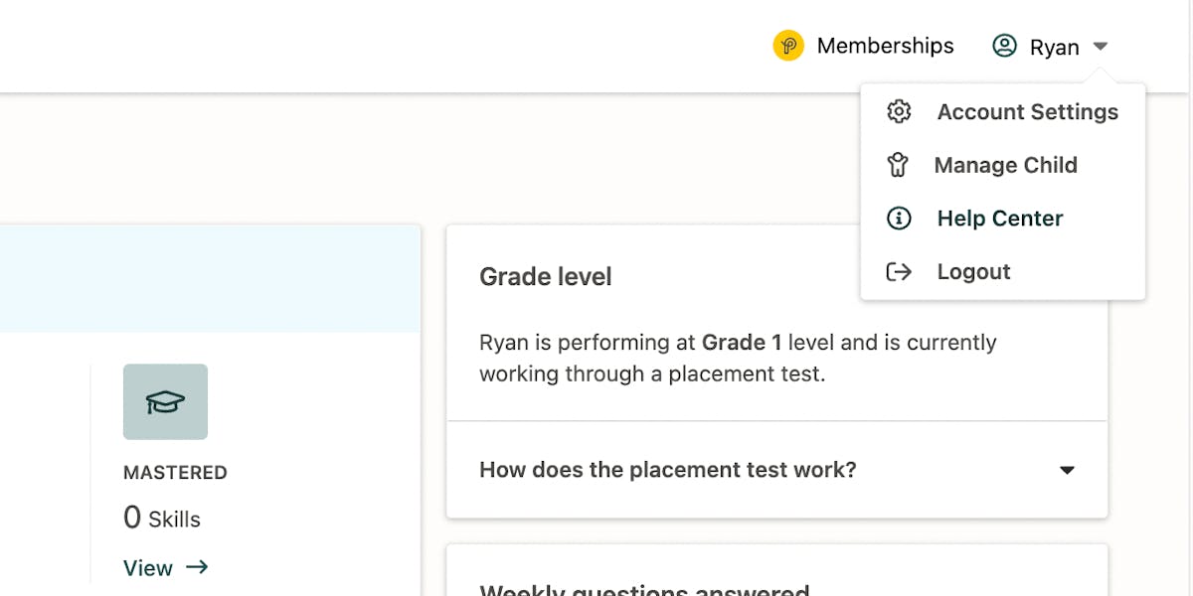Select Logout from the user menu
The image size is (1193, 596).
click(x=973, y=272)
